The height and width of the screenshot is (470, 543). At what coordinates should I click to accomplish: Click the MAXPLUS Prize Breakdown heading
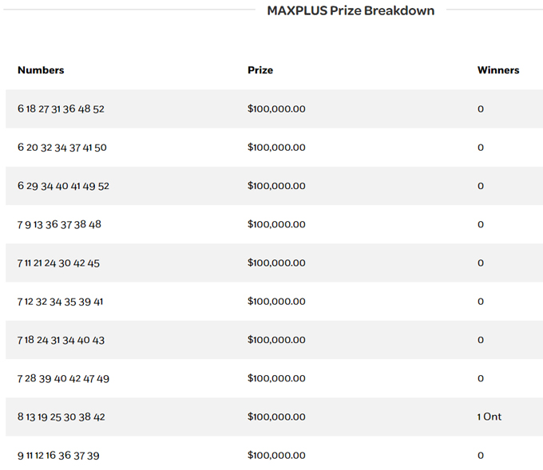[351, 11]
